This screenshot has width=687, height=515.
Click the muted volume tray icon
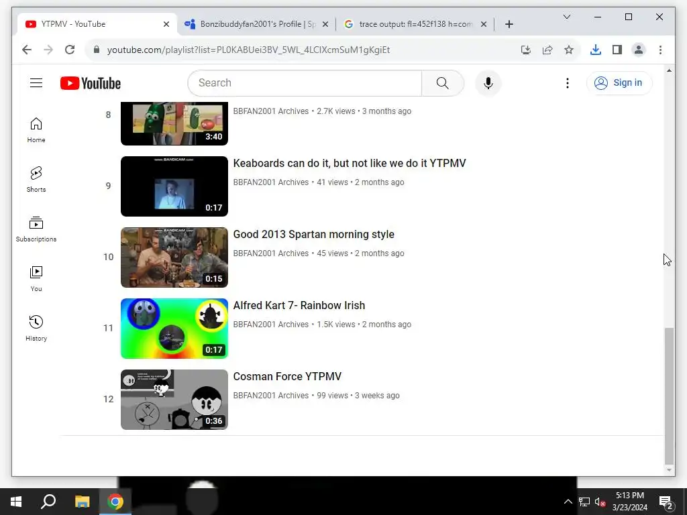[600, 502]
